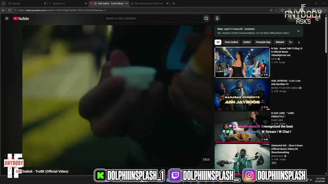Viewport: 328px width, 184px height.
Task: Open ASN JAYBOOG - I Luv title
Action: [x=286, y=82]
